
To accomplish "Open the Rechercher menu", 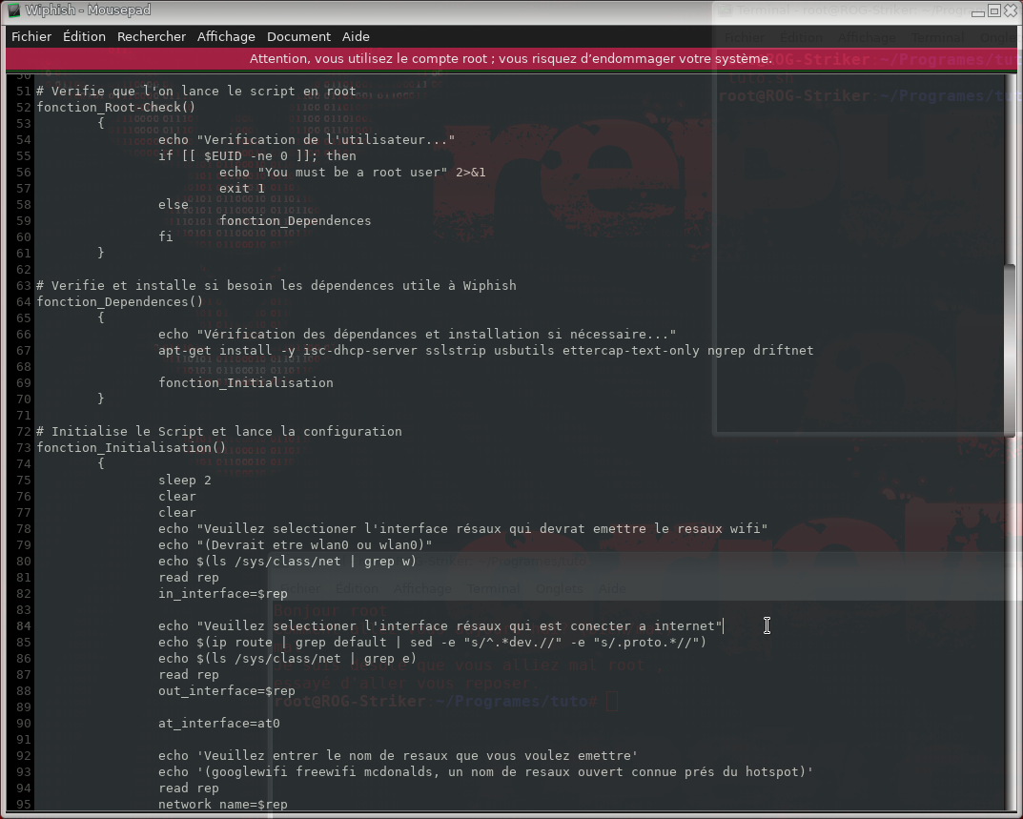I will coord(152,36).
